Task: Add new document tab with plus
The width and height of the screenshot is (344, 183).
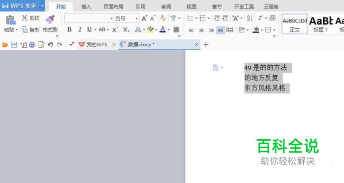Action: pyautogui.click(x=206, y=45)
